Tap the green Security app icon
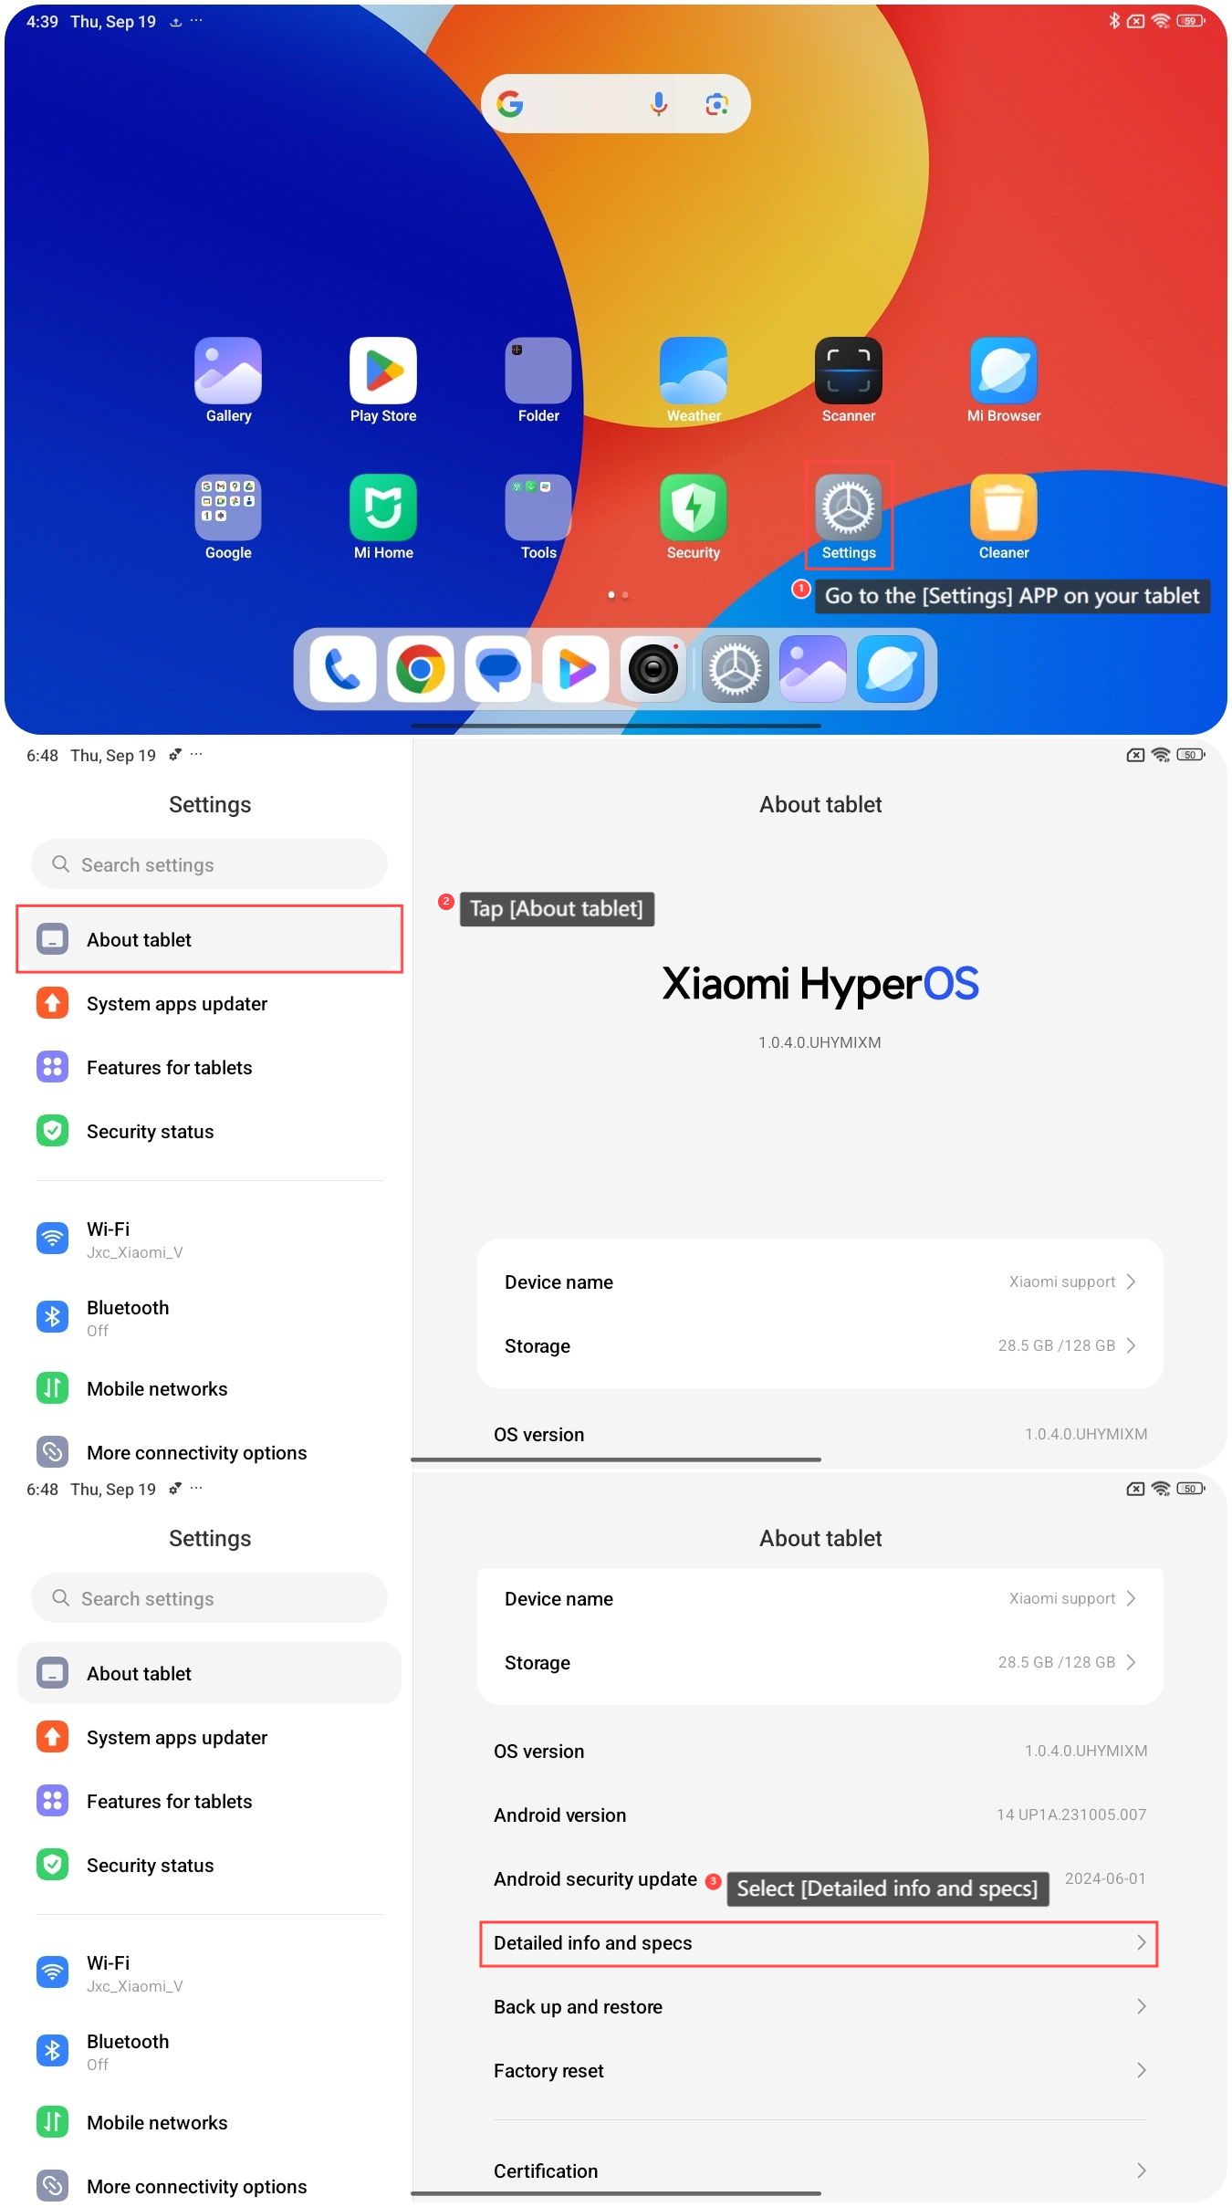Image resolution: width=1232 pixels, height=2207 pixels. click(x=694, y=507)
